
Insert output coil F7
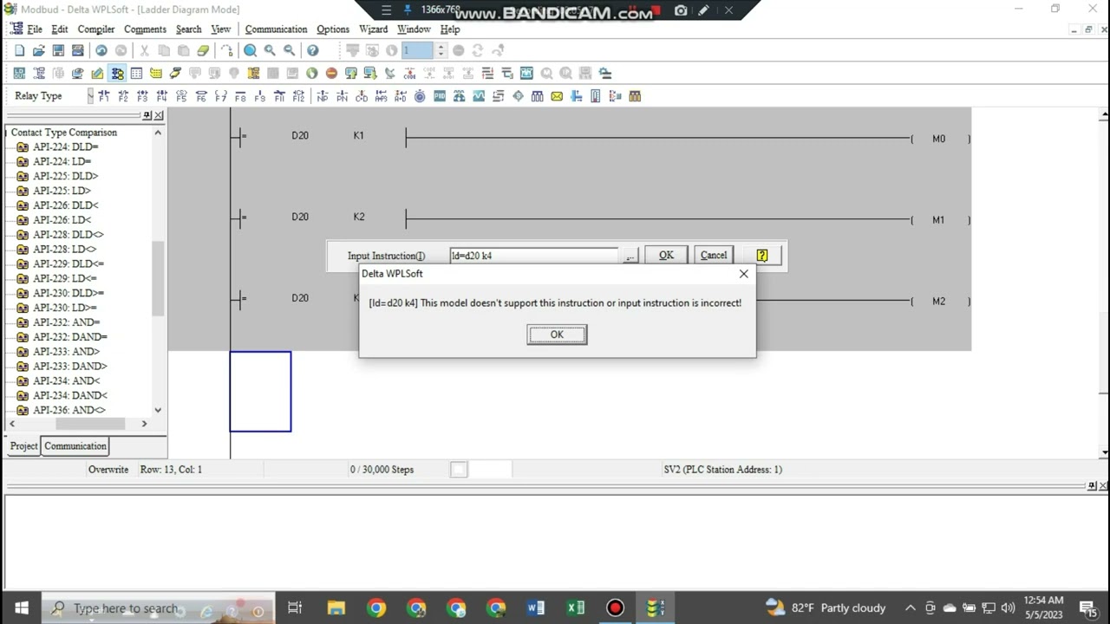pos(220,96)
